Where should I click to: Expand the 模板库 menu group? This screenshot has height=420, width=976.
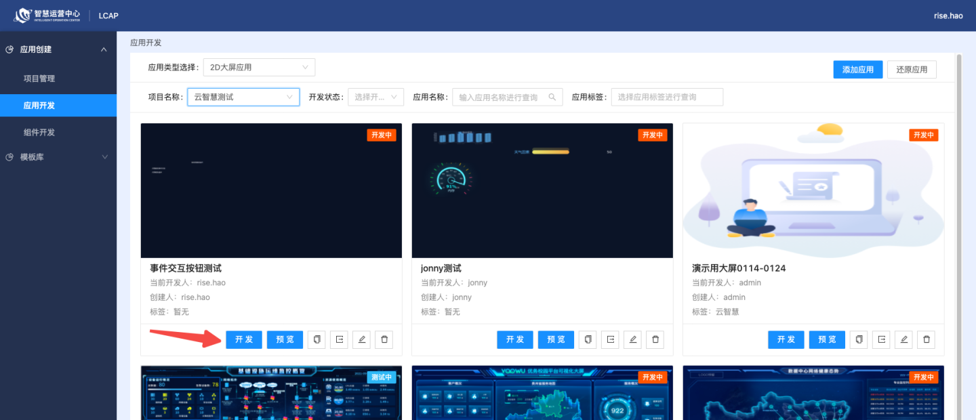pyautogui.click(x=104, y=157)
